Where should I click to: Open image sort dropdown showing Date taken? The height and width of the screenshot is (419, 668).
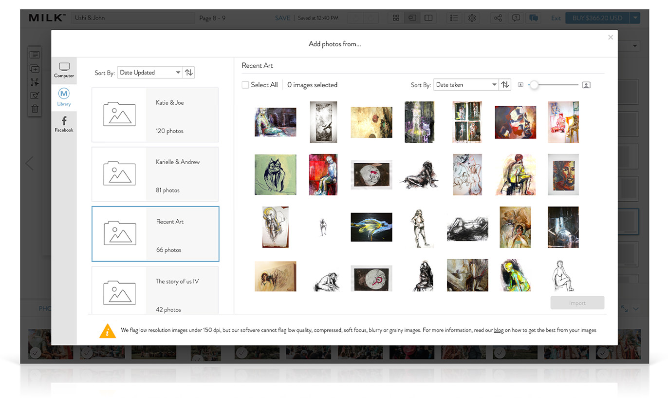(x=466, y=85)
